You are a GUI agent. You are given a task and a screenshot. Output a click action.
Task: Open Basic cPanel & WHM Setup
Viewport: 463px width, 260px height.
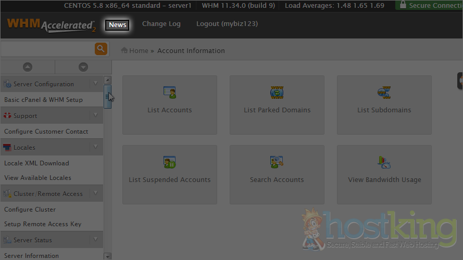coord(43,100)
